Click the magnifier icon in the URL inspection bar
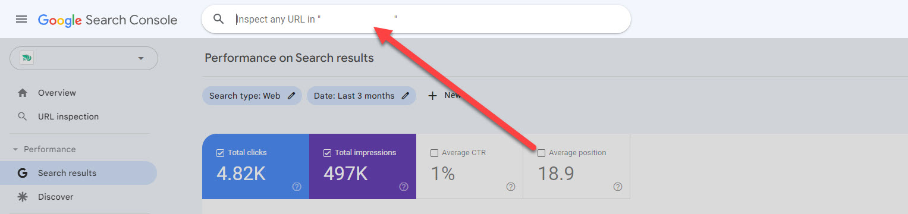The width and height of the screenshot is (908, 214). [218, 19]
